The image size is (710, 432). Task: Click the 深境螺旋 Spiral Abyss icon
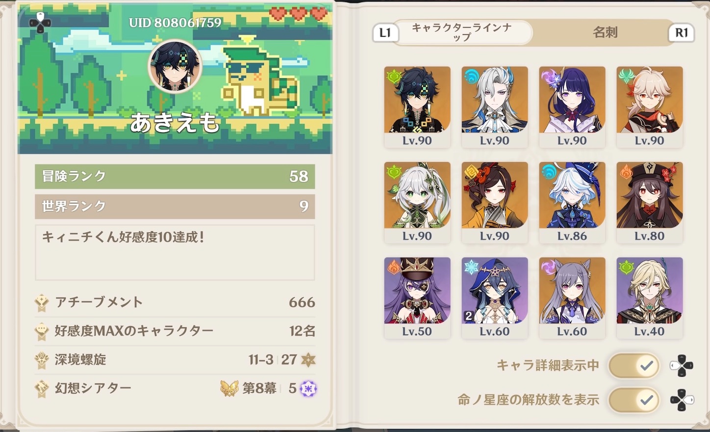tap(42, 360)
